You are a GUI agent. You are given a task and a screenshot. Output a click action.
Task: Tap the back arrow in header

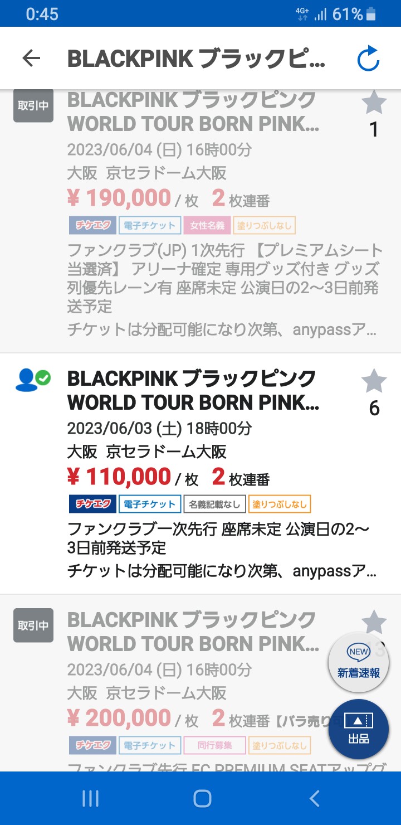(x=32, y=58)
